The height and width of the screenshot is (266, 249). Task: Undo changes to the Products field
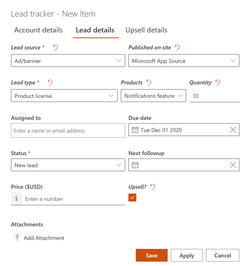(x=149, y=83)
